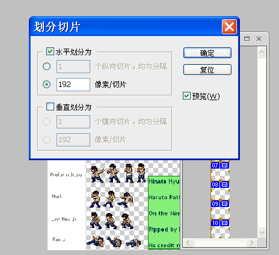Click the Hinata Hyu text in green box

pos(164,181)
